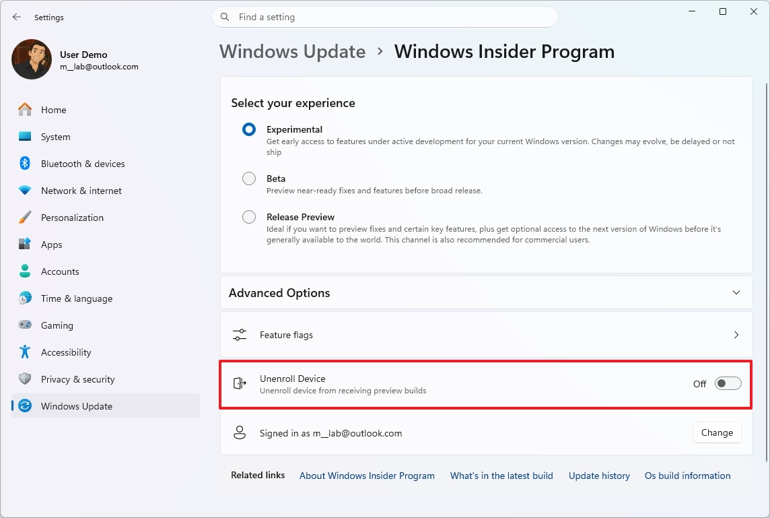Click the Change account button

(717, 432)
